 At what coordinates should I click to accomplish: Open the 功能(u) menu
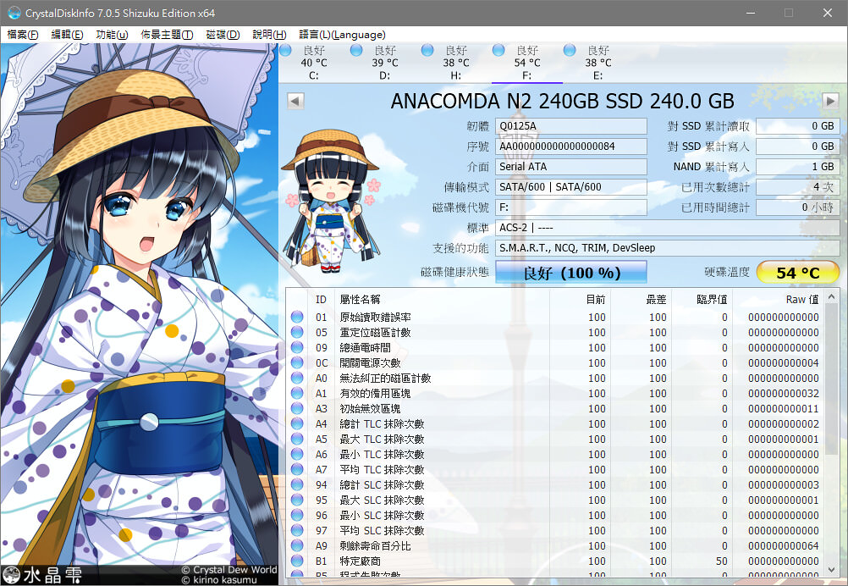[x=112, y=35]
